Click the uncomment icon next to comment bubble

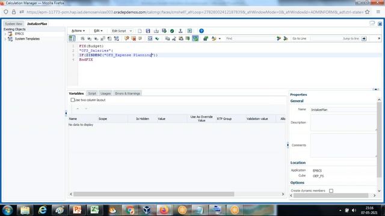coord(134,38)
